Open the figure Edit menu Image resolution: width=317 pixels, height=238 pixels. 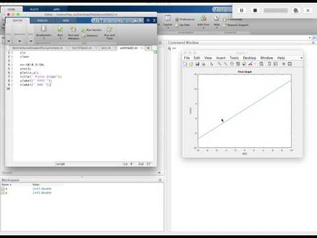(x=197, y=58)
